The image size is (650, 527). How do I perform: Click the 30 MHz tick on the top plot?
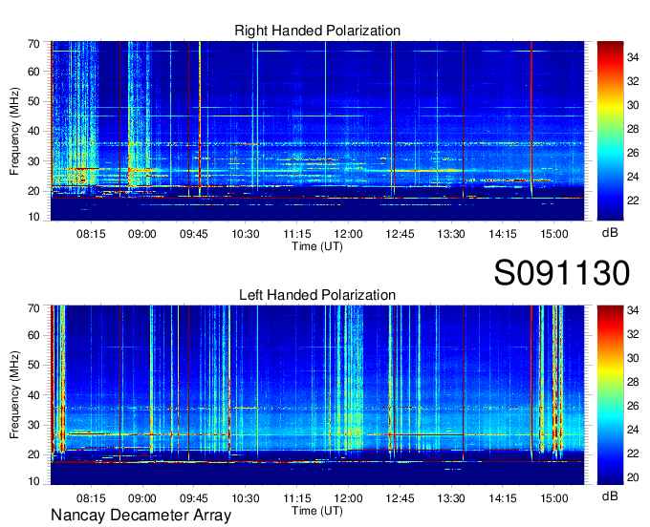coord(33,161)
